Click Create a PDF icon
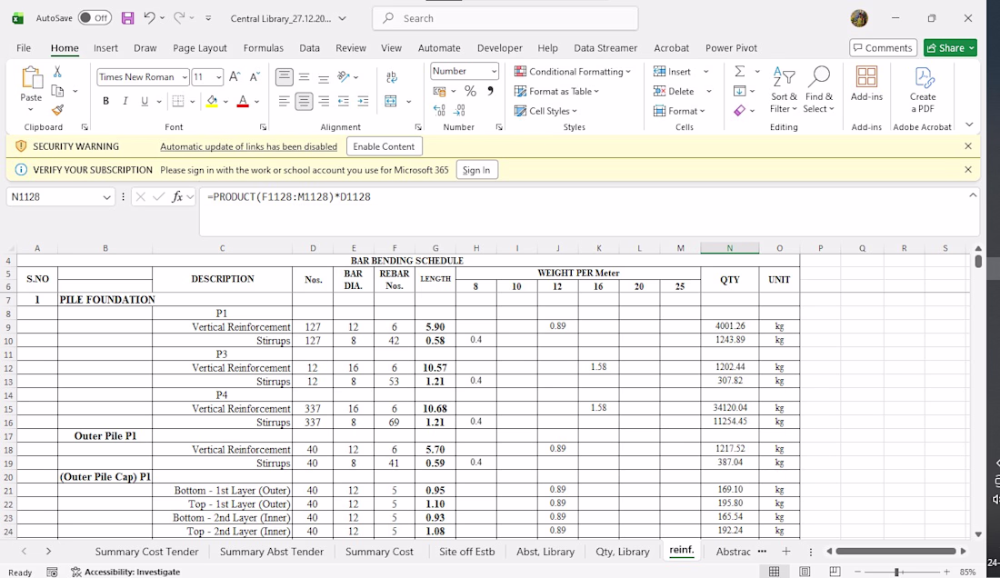Viewport: 1000px width, 578px height. coord(922,90)
